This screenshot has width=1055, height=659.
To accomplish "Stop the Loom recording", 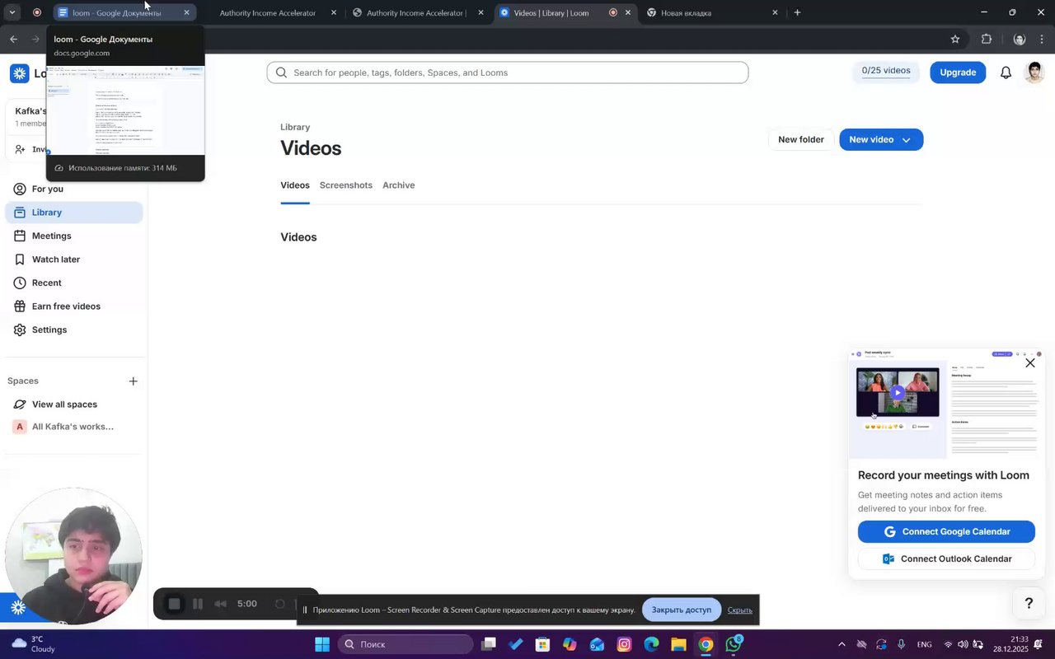I will click(x=174, y=604).
